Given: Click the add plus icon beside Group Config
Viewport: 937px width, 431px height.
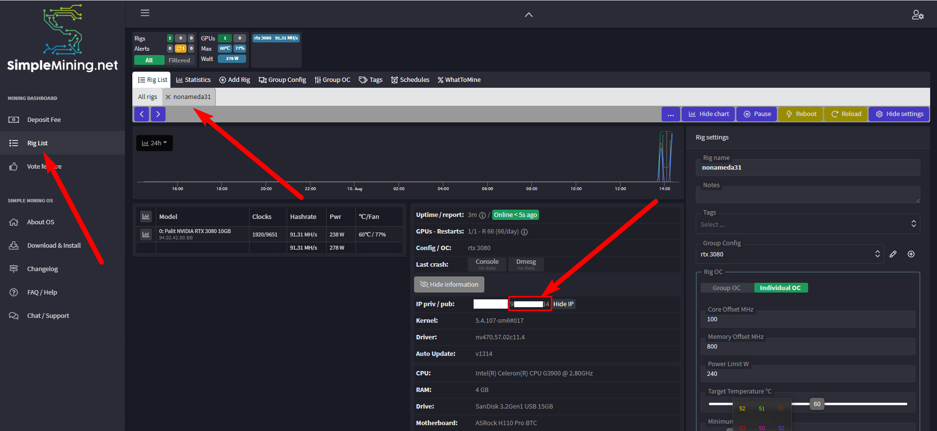Looking at the screenshot, I should (x=911, y=254).
